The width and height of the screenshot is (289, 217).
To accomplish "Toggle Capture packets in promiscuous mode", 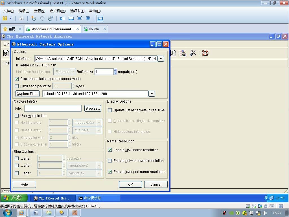I will click(17, 79).
